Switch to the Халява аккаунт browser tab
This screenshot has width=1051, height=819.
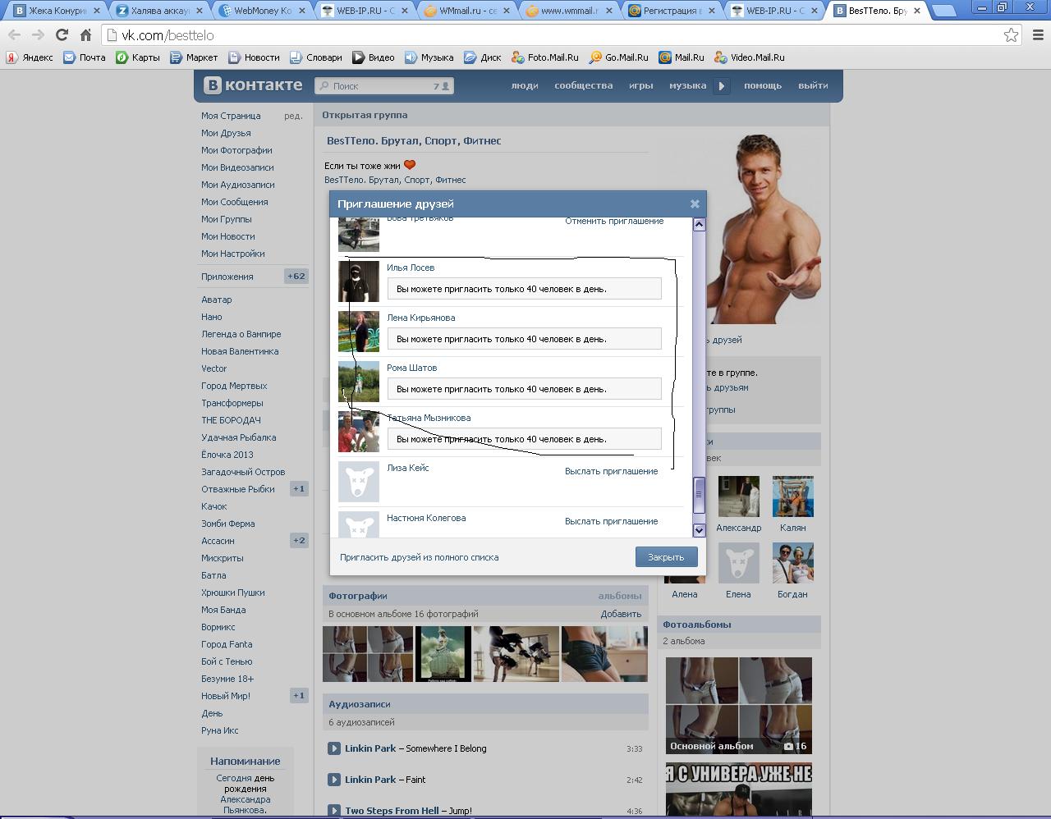160,11
